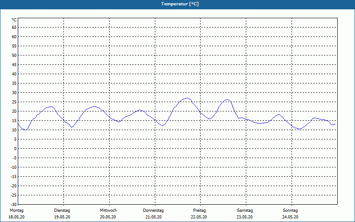This screenshot has width=355, height=222.
Task: Click the date 23.05.20
Action: point(245,217)
